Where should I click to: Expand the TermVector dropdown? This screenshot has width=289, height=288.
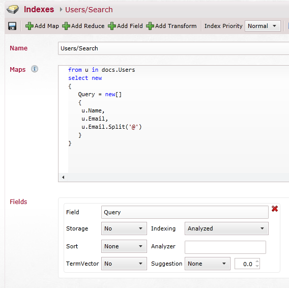[124, 264]
